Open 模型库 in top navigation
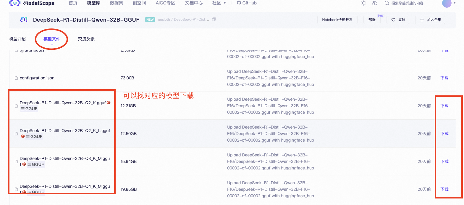Screen dimensions: 464x205 pos(93,3)
